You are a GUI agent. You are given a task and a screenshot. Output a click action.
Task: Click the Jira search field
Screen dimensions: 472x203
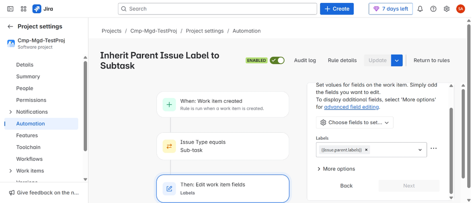click(217, 9)
